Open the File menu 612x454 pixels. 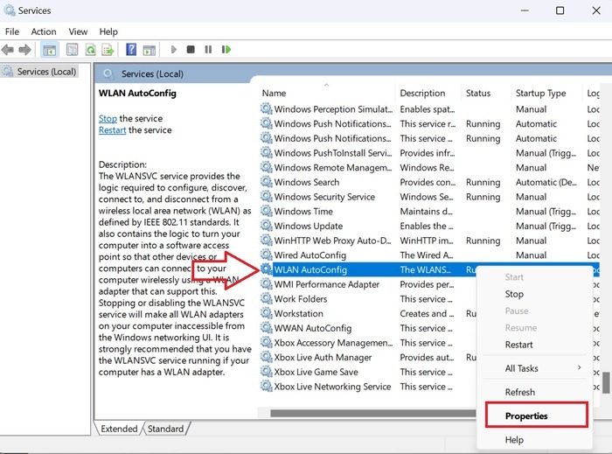12,31
